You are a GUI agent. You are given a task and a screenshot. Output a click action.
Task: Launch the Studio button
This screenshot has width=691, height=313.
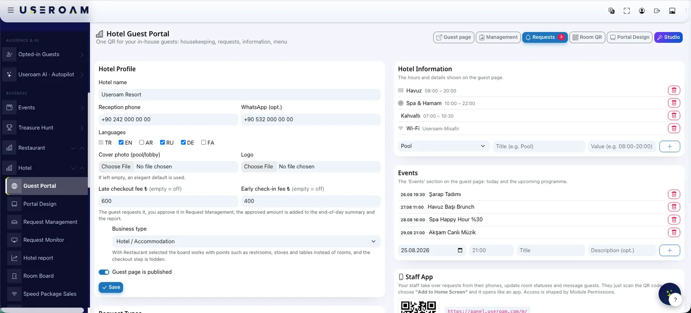[x=668, y=37]
